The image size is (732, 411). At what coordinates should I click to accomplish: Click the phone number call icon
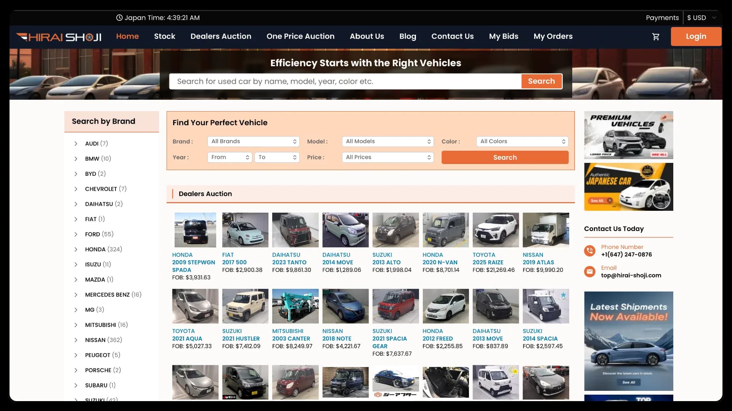tap(590, 250)
